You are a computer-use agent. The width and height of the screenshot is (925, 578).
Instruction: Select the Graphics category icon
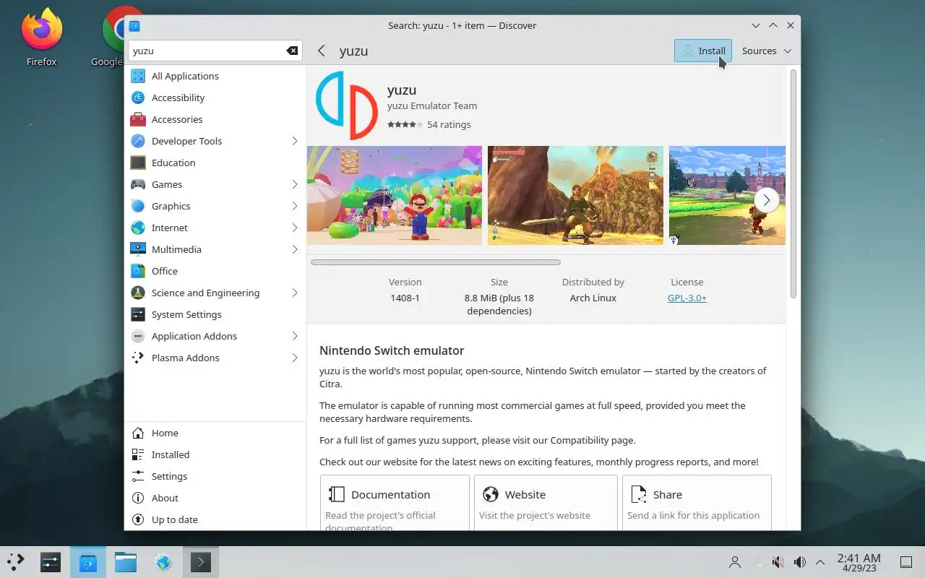click(138, 206)
